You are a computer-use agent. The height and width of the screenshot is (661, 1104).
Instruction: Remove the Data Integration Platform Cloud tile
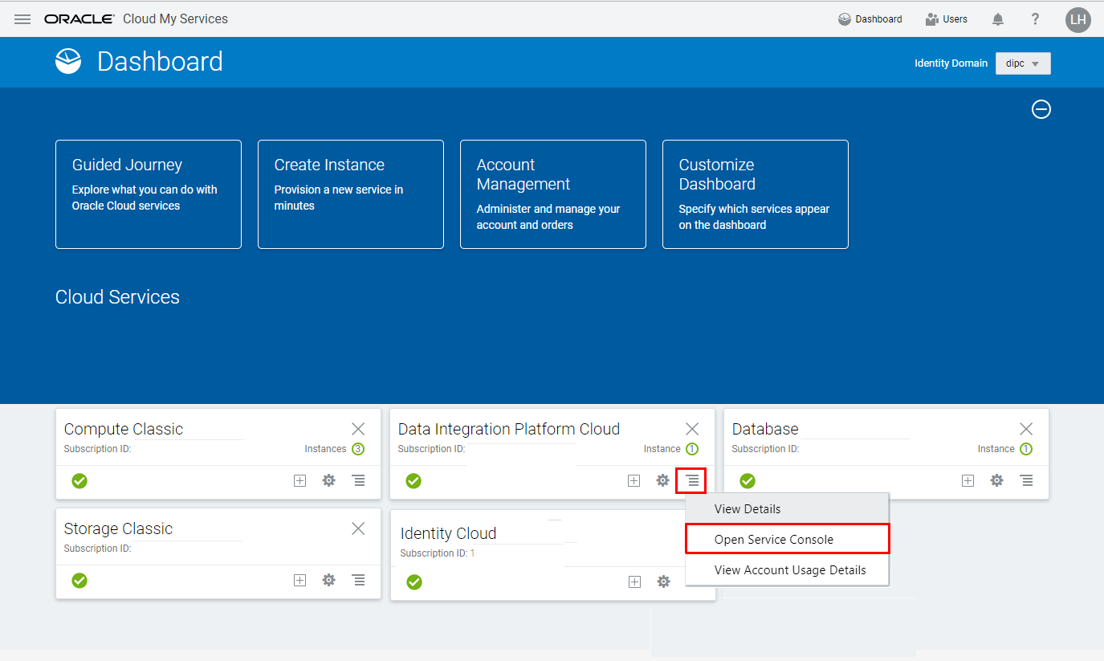(x=692, y=429)
